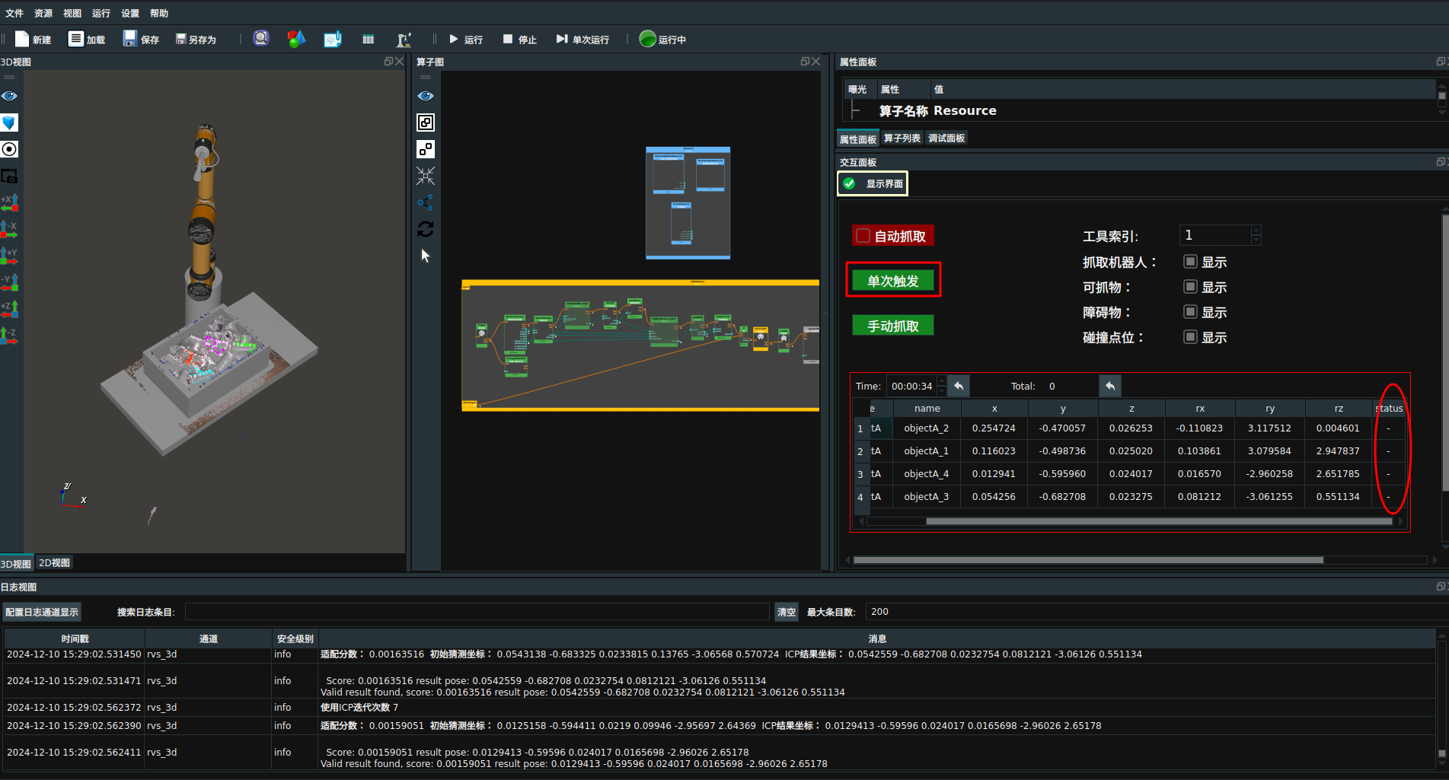Image resolution: width=1449 pixels, height=780 pixels.
Task: Open the 帮助 menu
Action: pyautogui.click(x=159, y=13)
